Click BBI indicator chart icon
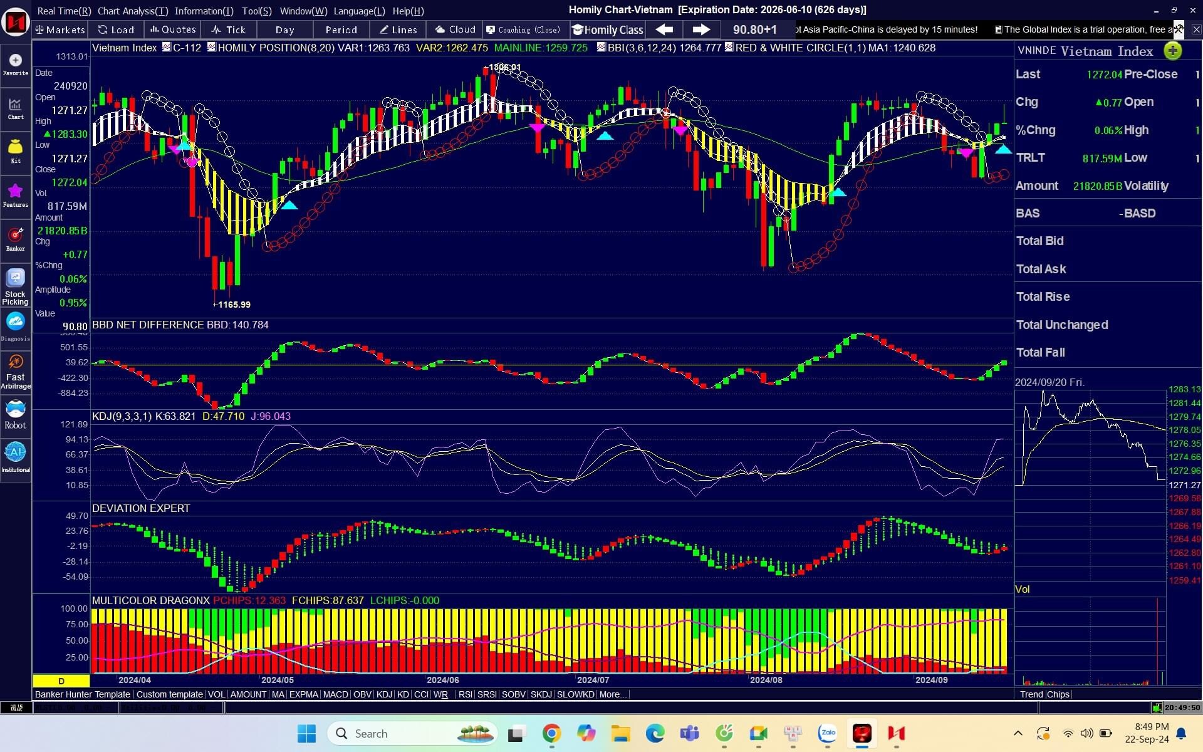The image size is (1203, 752). tap(601, 47)
